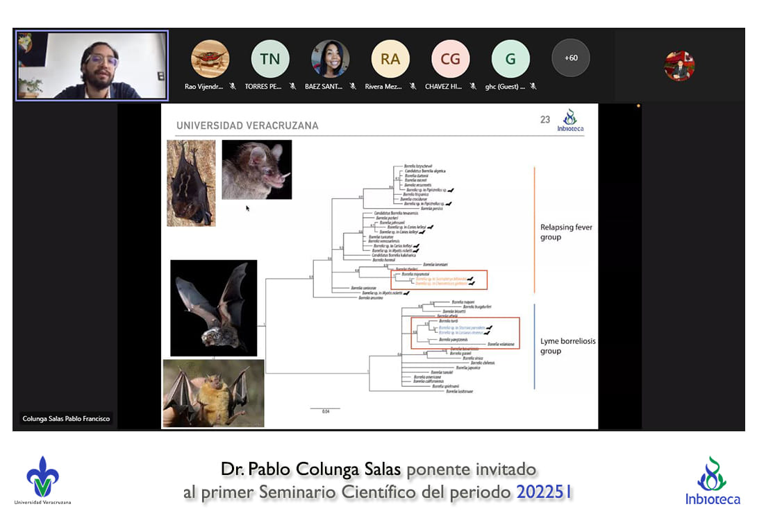Screen dimensions: 757x527
Task: Click the muted mic icon beside ghc (Guest)
Action: pyautogui.click(x=533, y=87)
